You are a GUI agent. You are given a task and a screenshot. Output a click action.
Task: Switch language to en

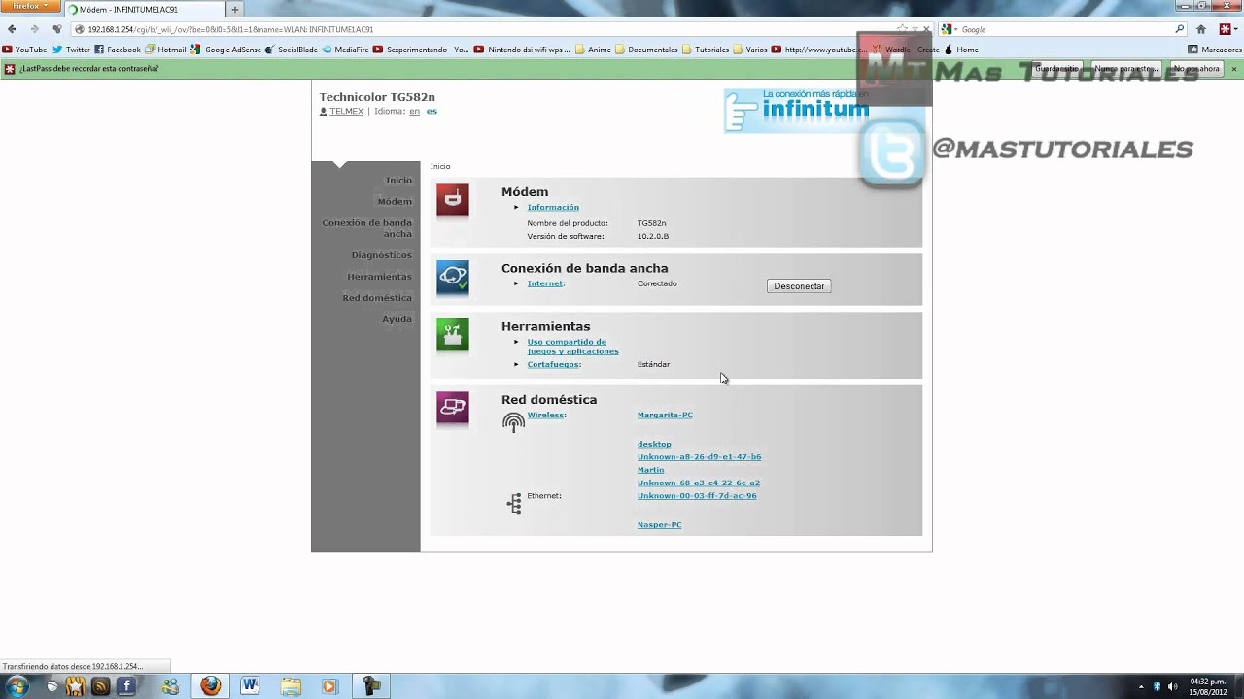(x=414, y=112)
